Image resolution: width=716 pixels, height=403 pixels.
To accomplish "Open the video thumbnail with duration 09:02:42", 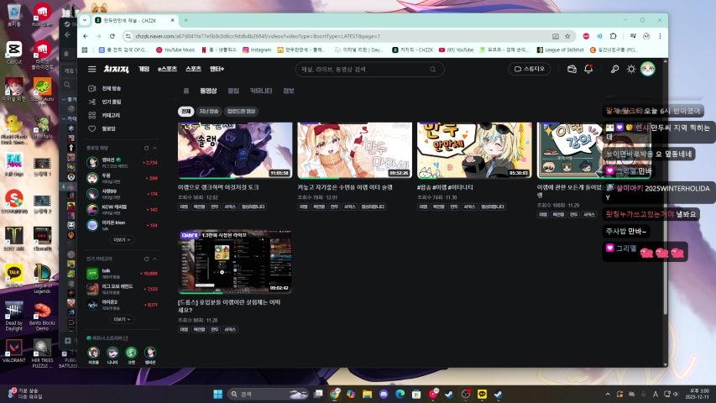I will click(235, 262).
